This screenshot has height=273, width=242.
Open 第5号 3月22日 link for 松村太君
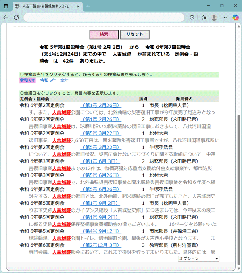coord(101,133)
